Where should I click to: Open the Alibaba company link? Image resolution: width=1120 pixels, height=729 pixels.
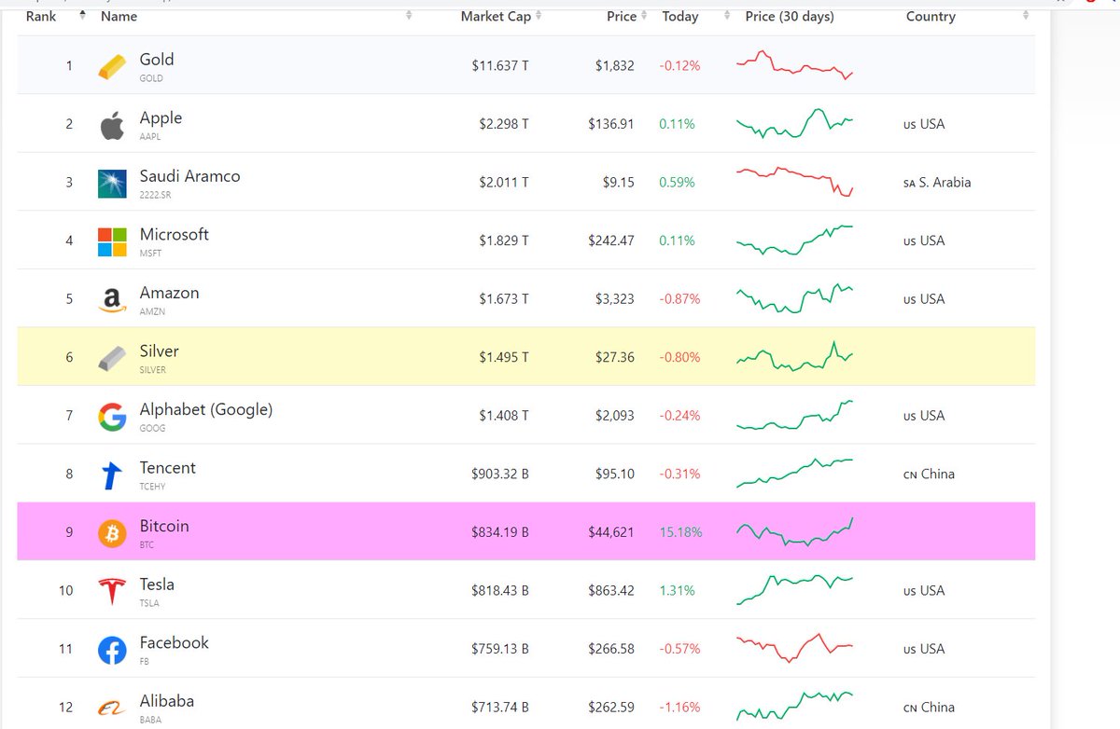coord(167,701)
